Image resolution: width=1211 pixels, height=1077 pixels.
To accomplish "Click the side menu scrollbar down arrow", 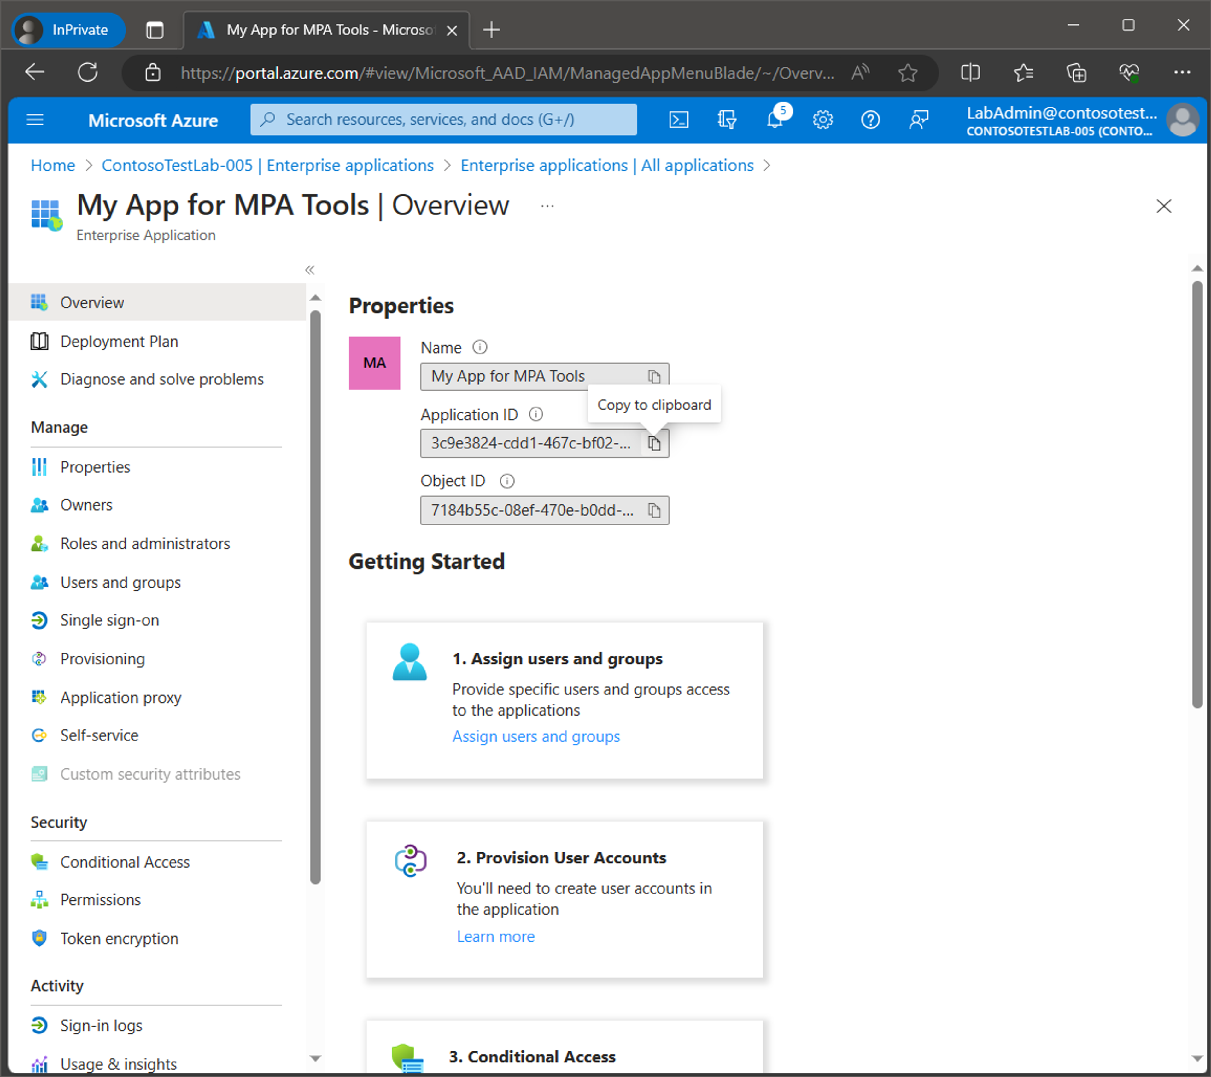I will [315, 1058].
